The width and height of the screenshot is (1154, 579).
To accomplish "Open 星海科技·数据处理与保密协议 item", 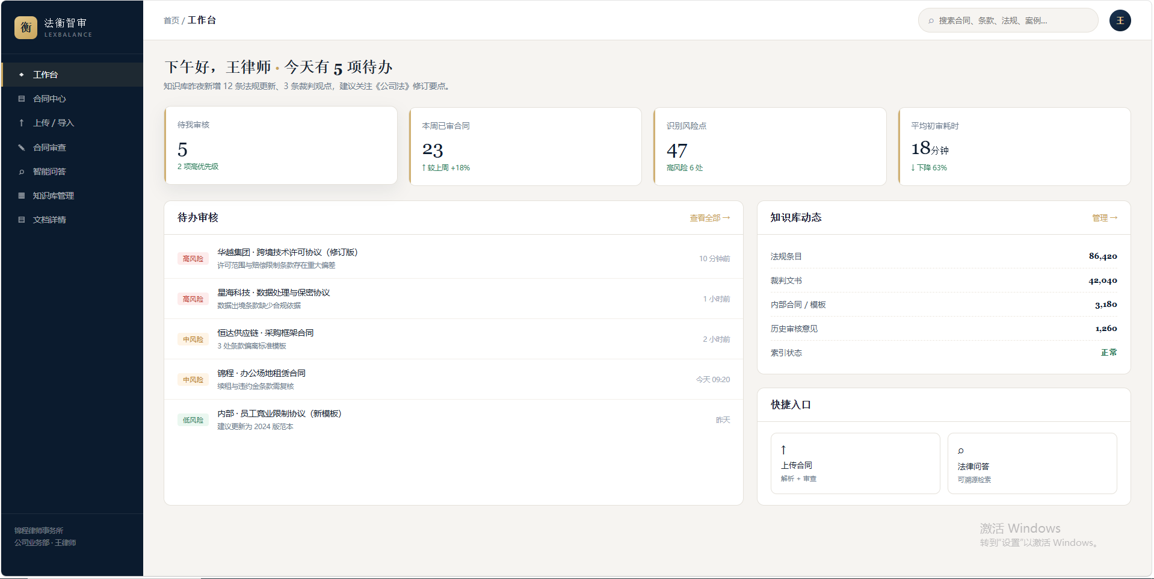I will coord(454,299).
